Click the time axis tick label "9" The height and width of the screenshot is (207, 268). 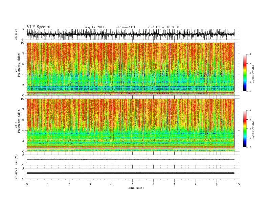pyautogui.click(x=217, y=184)
